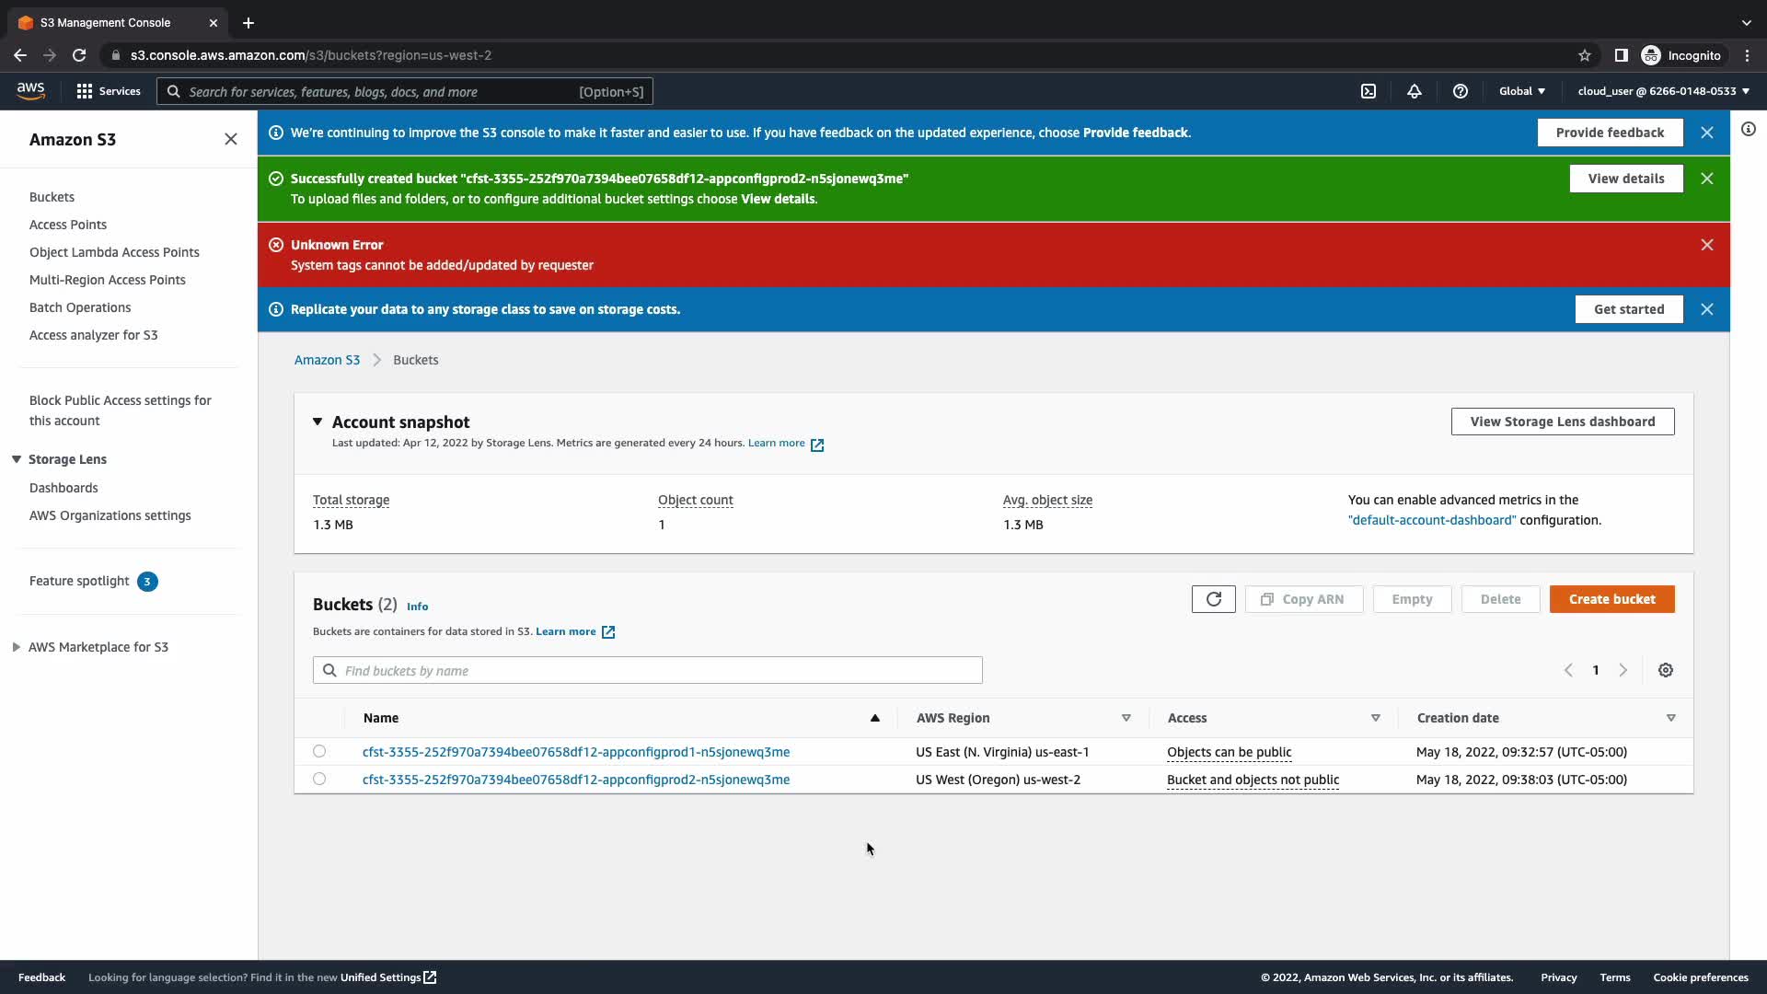The width and height of the screenshot is (1767, 994).
Task: Click View Storage Lens dashboard button
Action: pyautogui.click(x=1562, y=422)
